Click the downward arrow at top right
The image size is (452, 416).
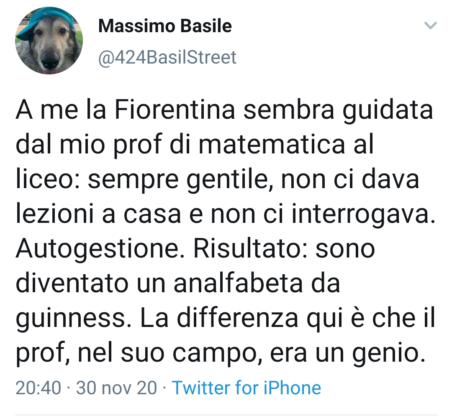click(431, 26)
